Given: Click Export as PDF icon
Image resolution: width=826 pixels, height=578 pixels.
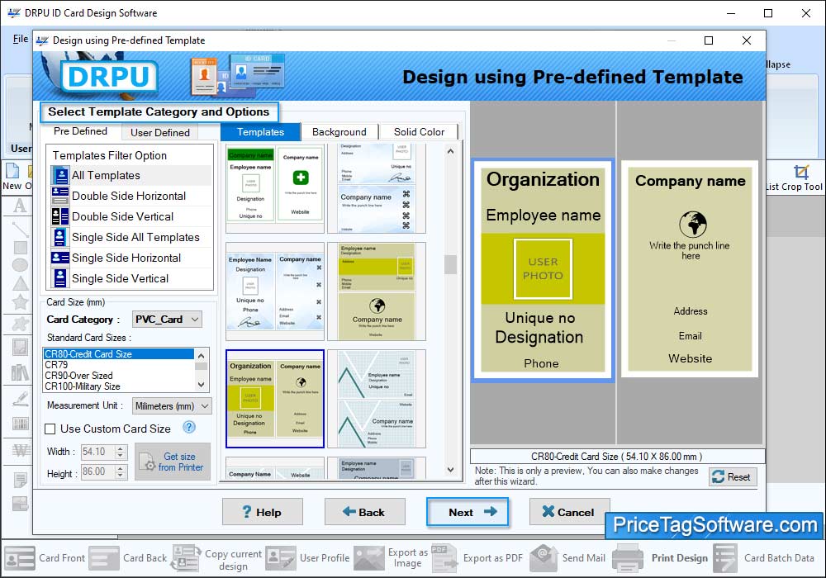Looking at the screenshot, I should pos(444,558).
